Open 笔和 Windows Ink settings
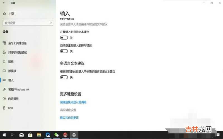This screenshot has height=139, width=223. 18,90
